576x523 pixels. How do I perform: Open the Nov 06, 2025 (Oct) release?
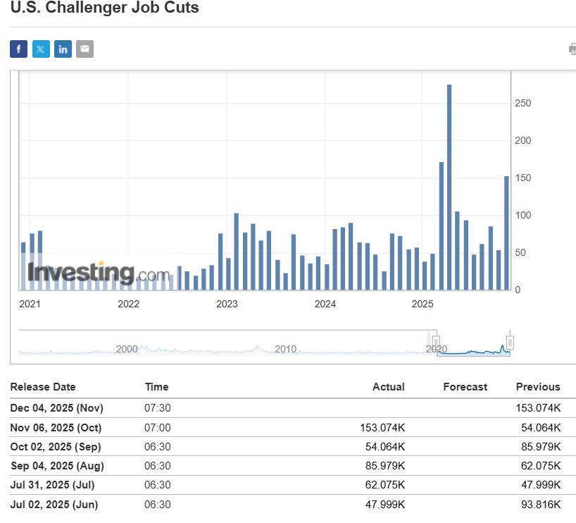56,428
